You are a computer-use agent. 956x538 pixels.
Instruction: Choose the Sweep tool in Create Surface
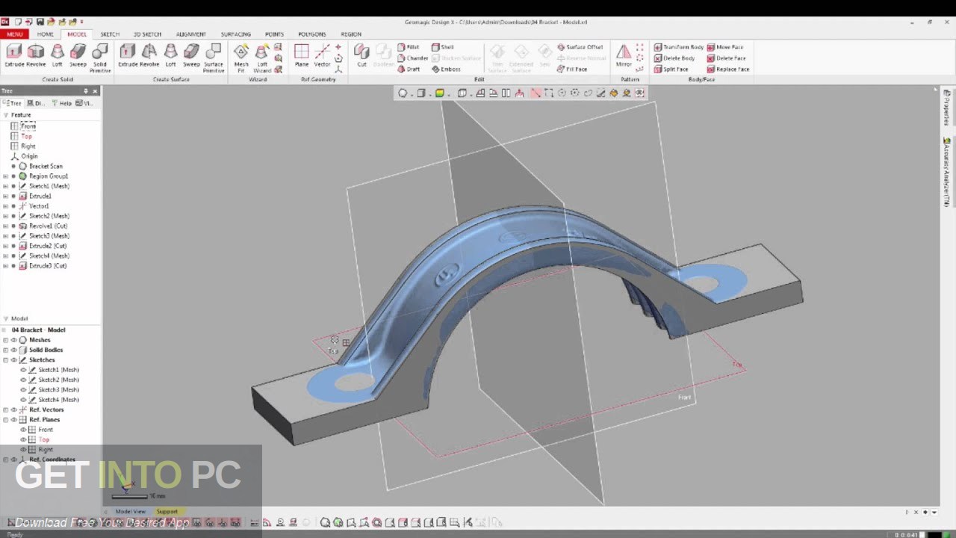click(191, 55)
